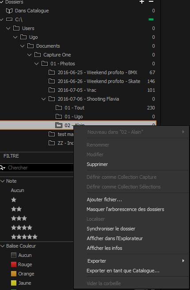Filter by the five-star rating
This screenshot has width=190, height=290.
tap(24, 237)
